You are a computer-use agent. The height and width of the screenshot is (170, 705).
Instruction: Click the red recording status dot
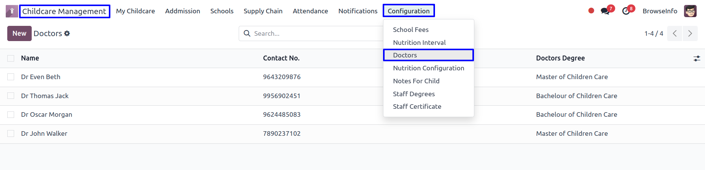pyautogui.click(x=591, y=11)
